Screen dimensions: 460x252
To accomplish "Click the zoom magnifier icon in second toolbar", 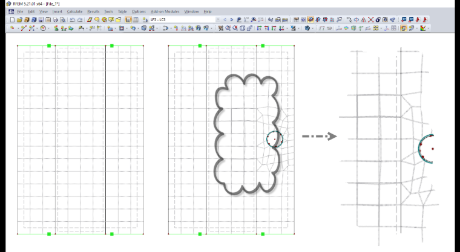I will (x=228, y=28).
